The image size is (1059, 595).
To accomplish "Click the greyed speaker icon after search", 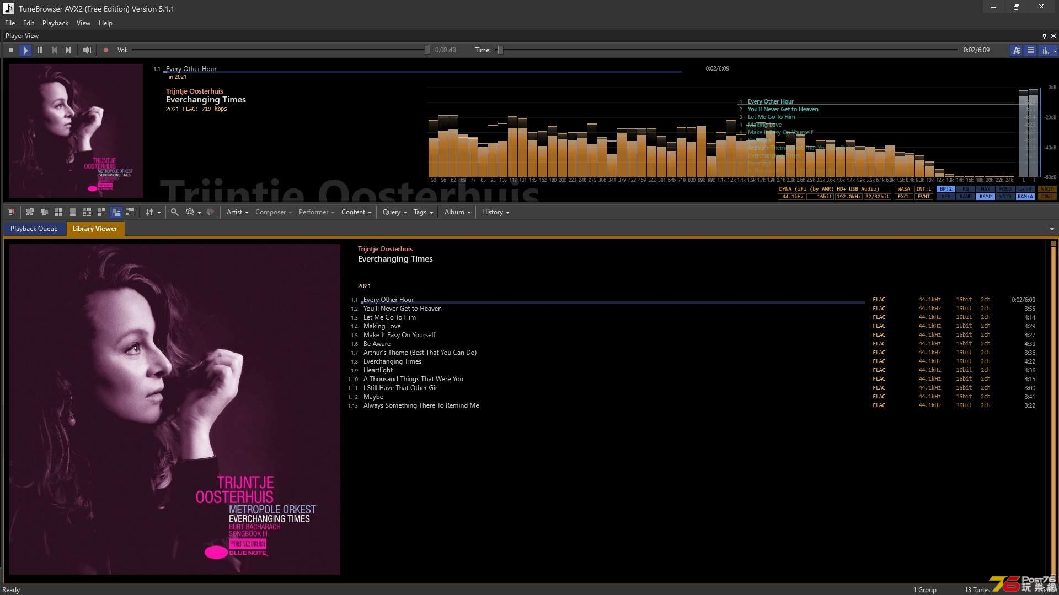I will pos(210,212).
